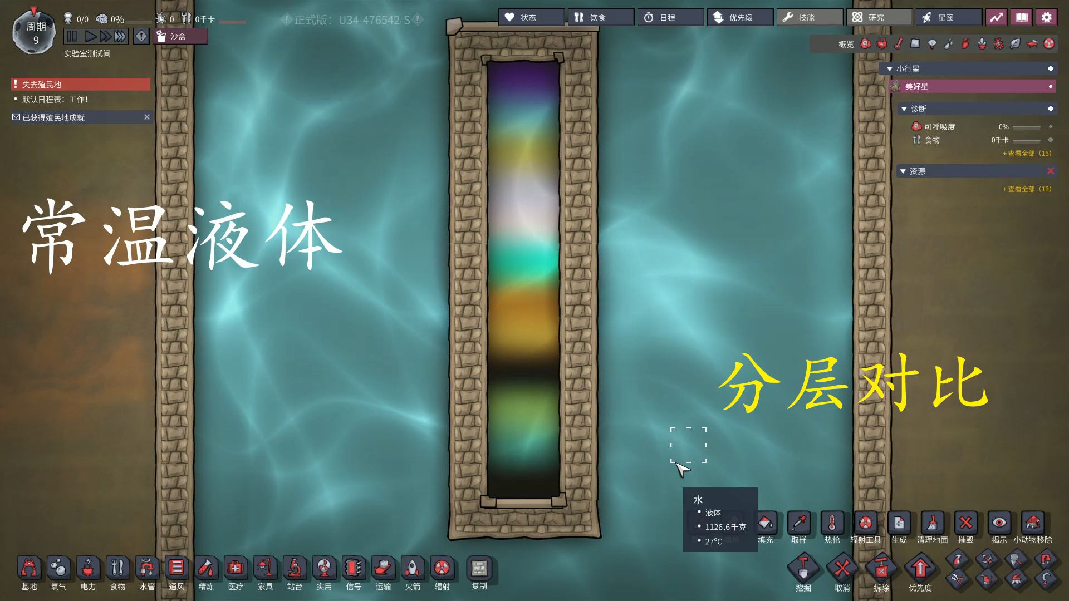1069x601 pixels.
Task: Open the 星图 (Starmap) menu
Action: 949,18
